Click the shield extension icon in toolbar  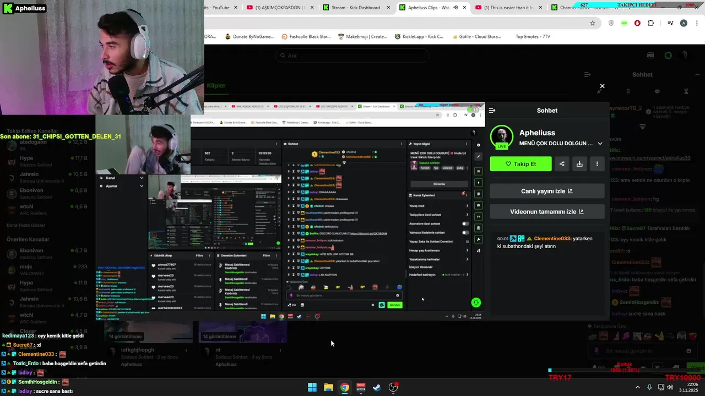click(x=611, y=23)
